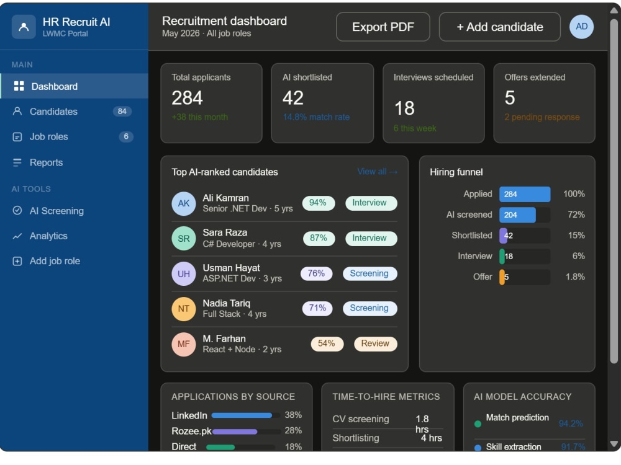
Task: Click the Analytics trend line icon
Action: tap(17, 236)
